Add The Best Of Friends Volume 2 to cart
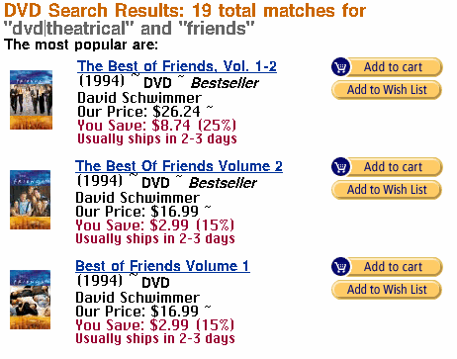Screen dimensions: 457x359 [x=387, y=167]
